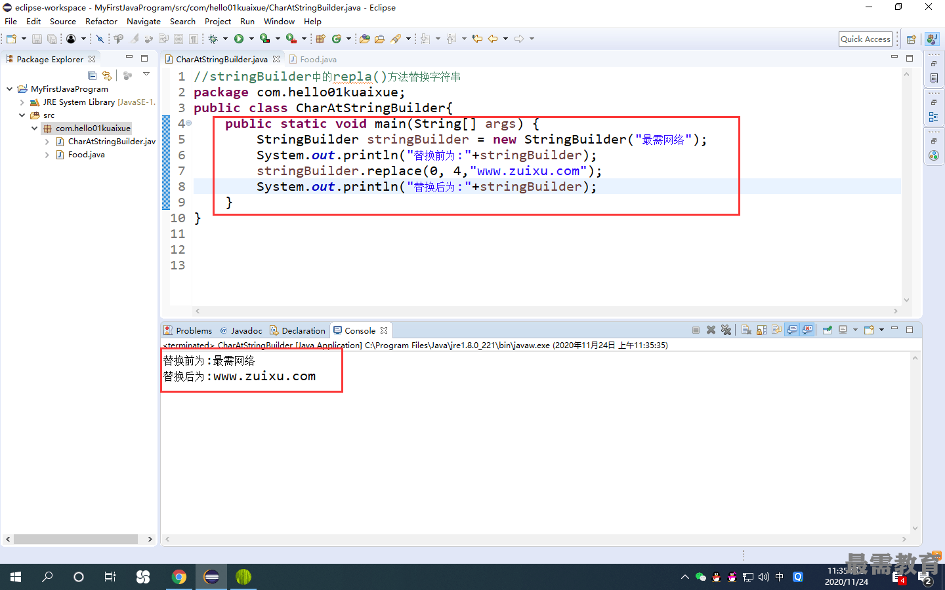Switch to the Problems tab

188,330
